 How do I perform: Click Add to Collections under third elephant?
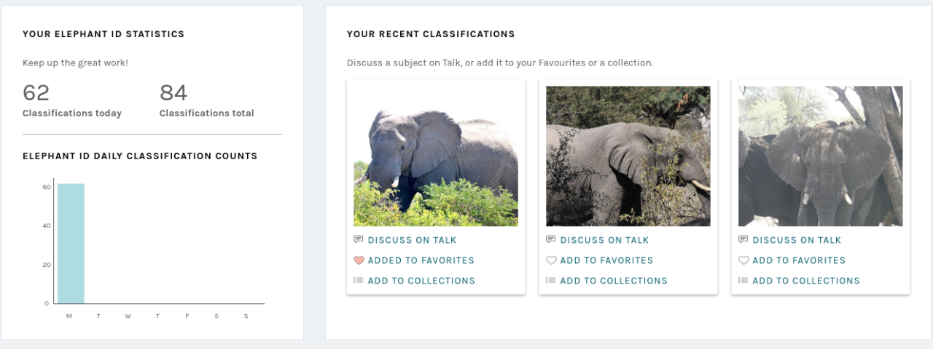pos(806,281)
